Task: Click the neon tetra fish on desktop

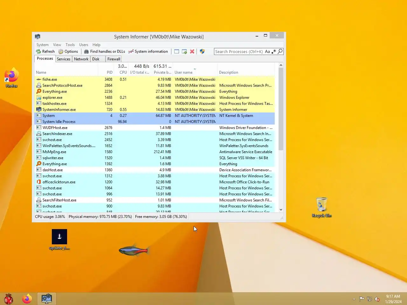Action: [134, 250]
